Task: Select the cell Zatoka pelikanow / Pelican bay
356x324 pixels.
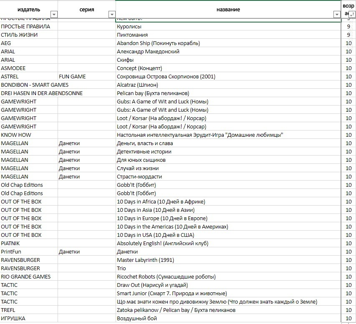Action: pyautogui.click(x=228, y=310)
